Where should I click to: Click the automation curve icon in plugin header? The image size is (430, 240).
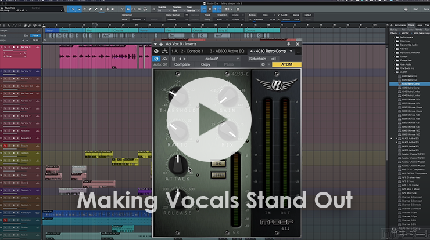[164, 59]
